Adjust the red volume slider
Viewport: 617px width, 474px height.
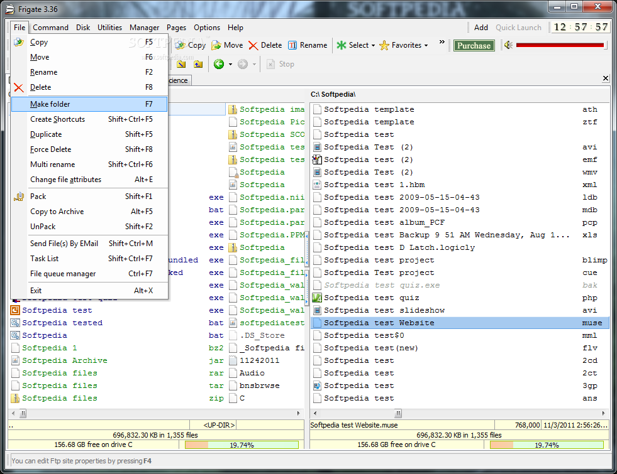[560, 45]
